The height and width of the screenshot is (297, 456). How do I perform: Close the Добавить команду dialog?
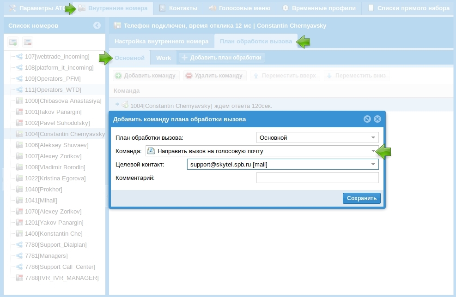click(377, 119)
